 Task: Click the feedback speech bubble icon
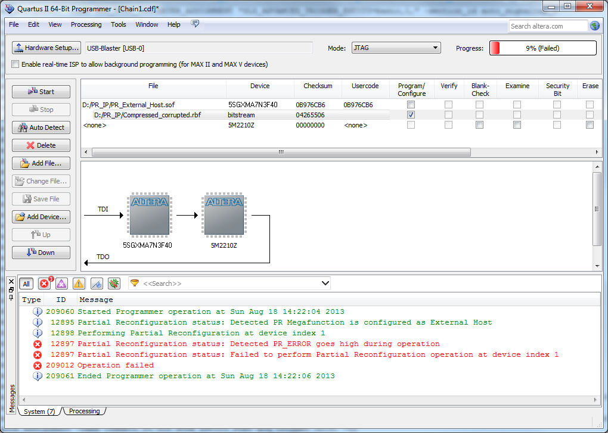[195, 24]
